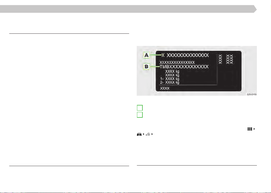Screen dimensions: 271x193
Task: Click the TMBXXXXXXXXXXXXXX number line
Action: pyautogui.click(x=184, y=67)
